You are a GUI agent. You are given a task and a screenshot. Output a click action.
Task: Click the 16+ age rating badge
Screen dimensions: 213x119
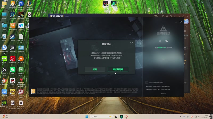(33, 91)
